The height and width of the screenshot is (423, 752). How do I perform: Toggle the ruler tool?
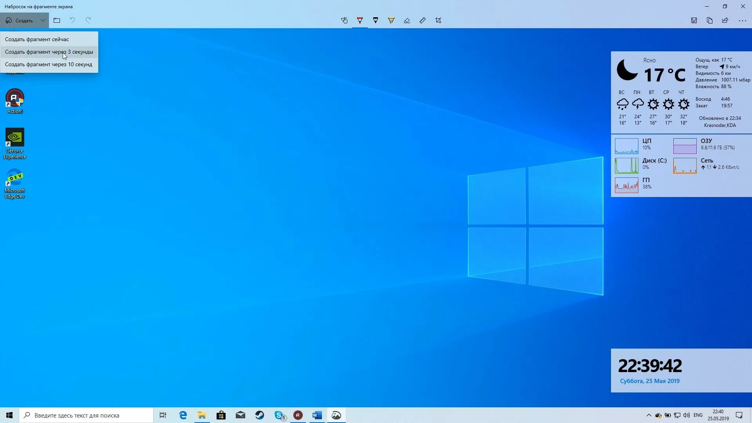tap(423, 20)
